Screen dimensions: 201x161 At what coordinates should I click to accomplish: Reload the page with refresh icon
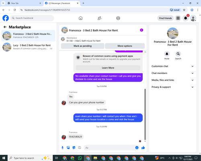pos(15,10)
